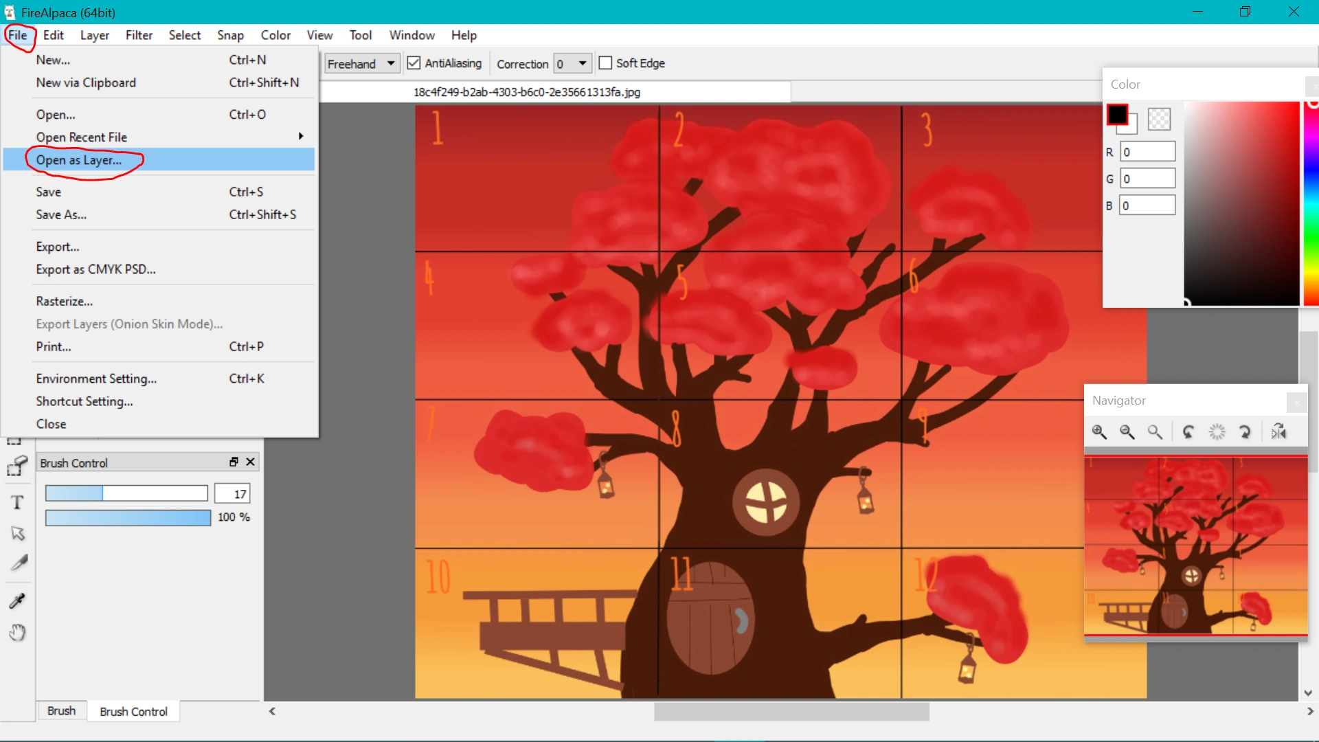Click Navigator zoom out icon
The height and width of the screenshot is (742, 1319).
pos(1127,431)
